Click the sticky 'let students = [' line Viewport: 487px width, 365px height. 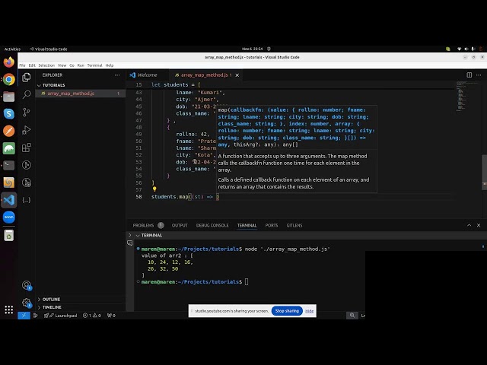click(x=176, y=84)
